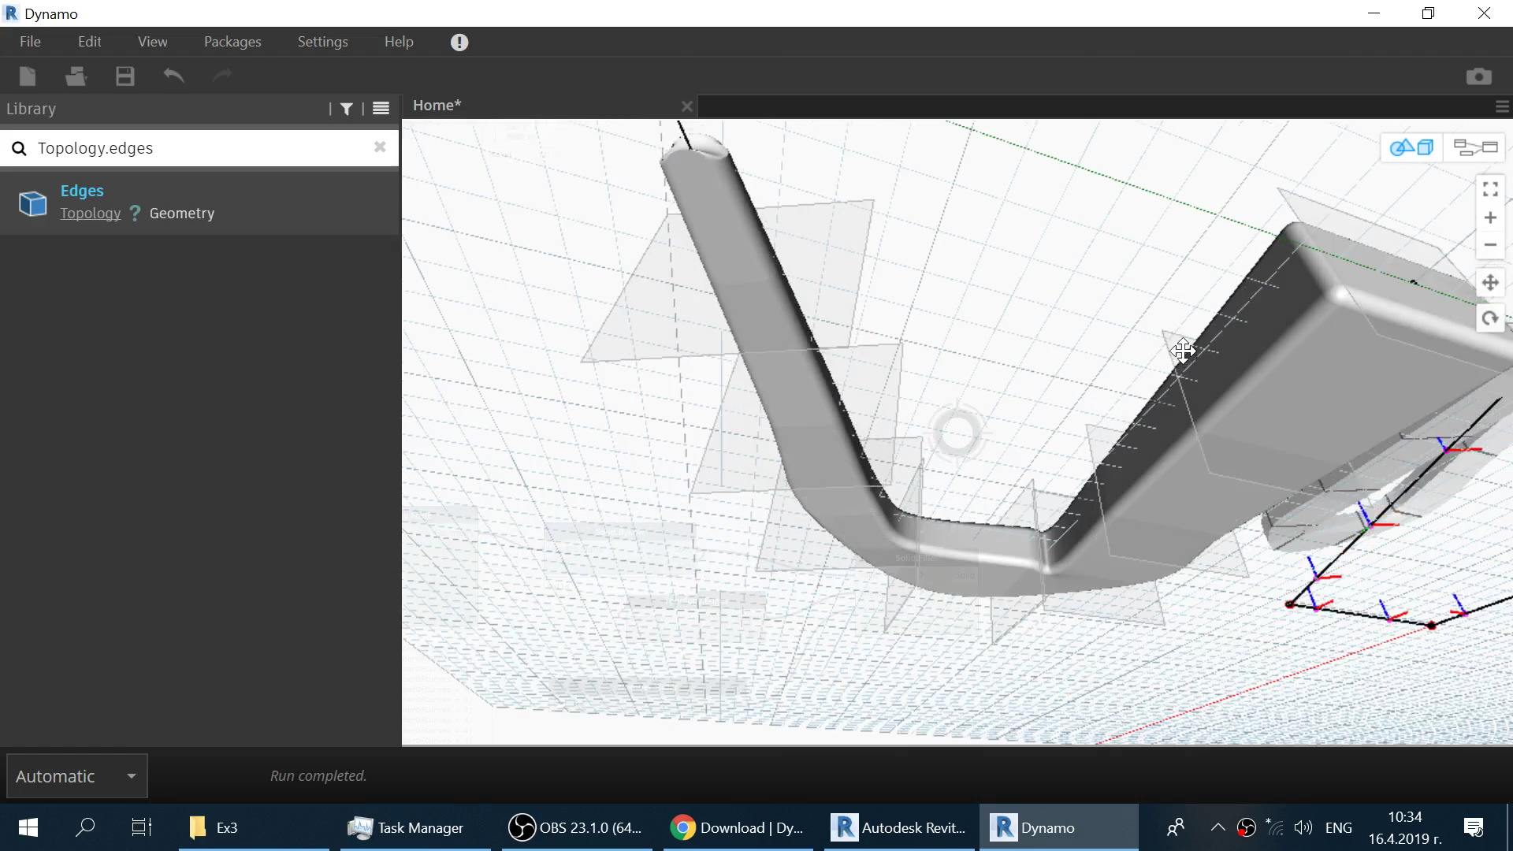
Task: Enable the pan mode icon
Action: point(1489,283)
